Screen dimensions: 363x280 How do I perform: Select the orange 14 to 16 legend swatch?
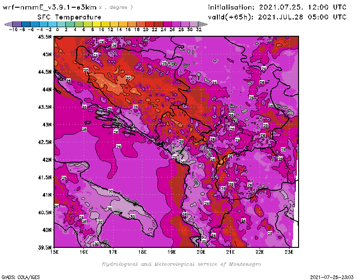tap(123, 24)
